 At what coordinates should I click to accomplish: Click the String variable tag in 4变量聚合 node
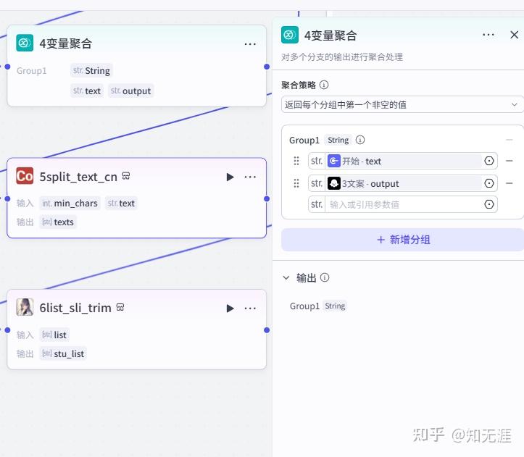click(91, 71)
